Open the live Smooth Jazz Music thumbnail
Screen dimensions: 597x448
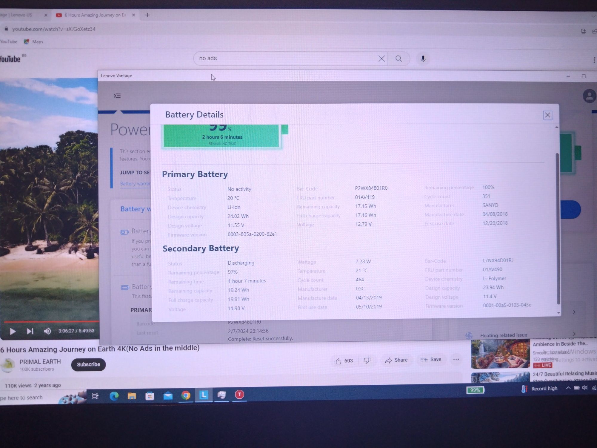[x=500, y=354]
